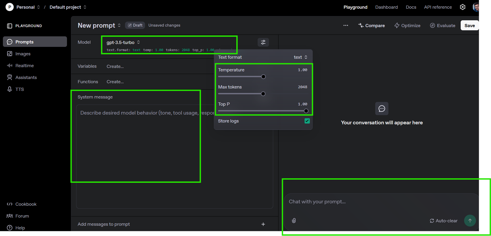Toggle the Playground sidebar panel icon
The height and width of the screenshot is (236, 491).
10,26
